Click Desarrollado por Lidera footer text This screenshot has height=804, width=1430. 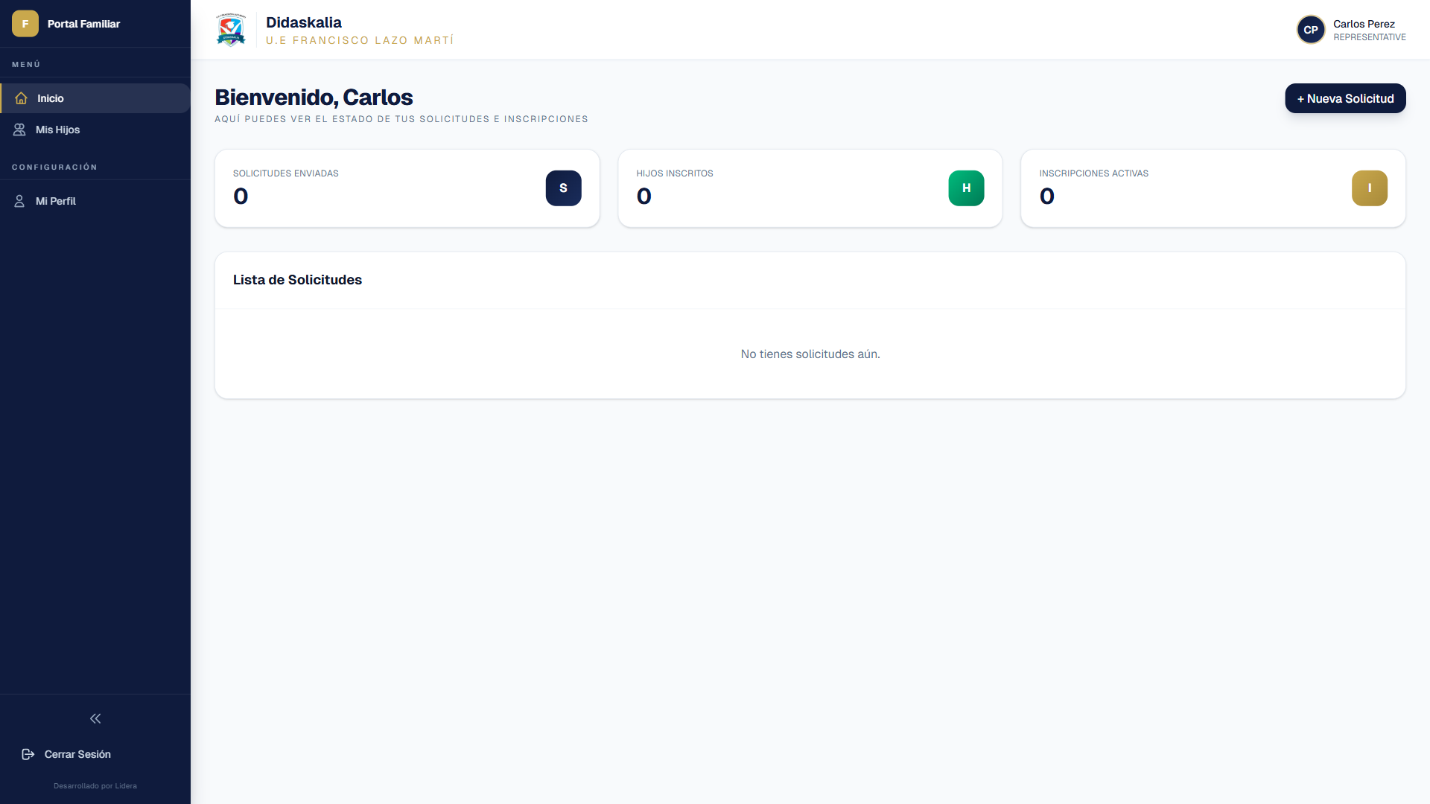coord(95,786)
